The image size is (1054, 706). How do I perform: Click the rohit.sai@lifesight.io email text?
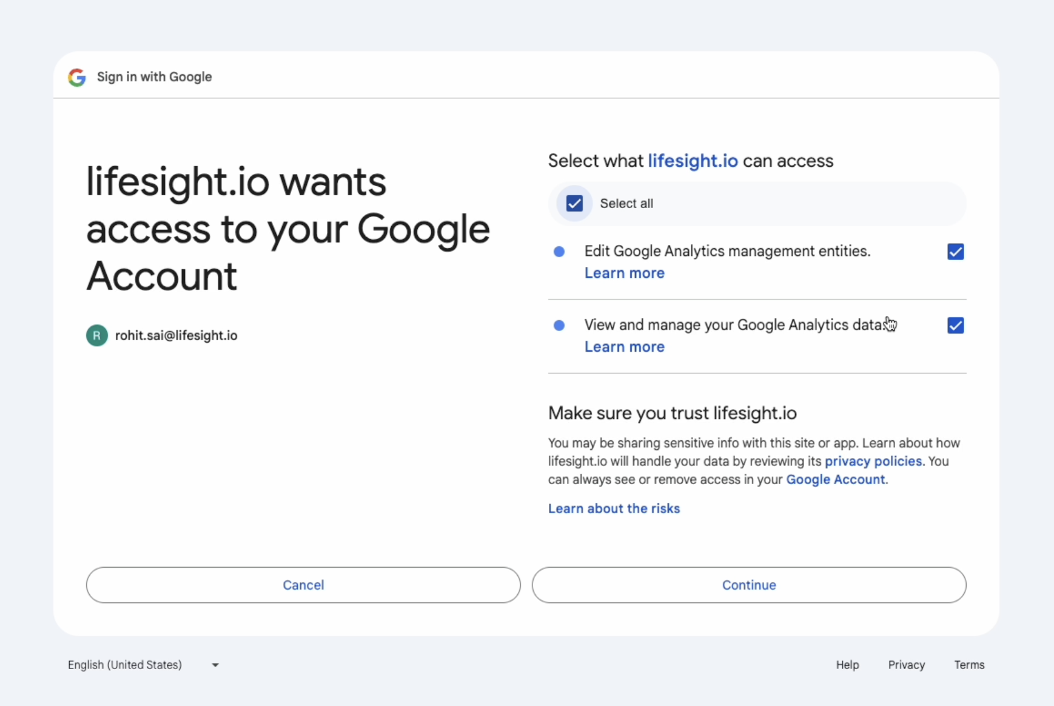(x=176, y=335)
